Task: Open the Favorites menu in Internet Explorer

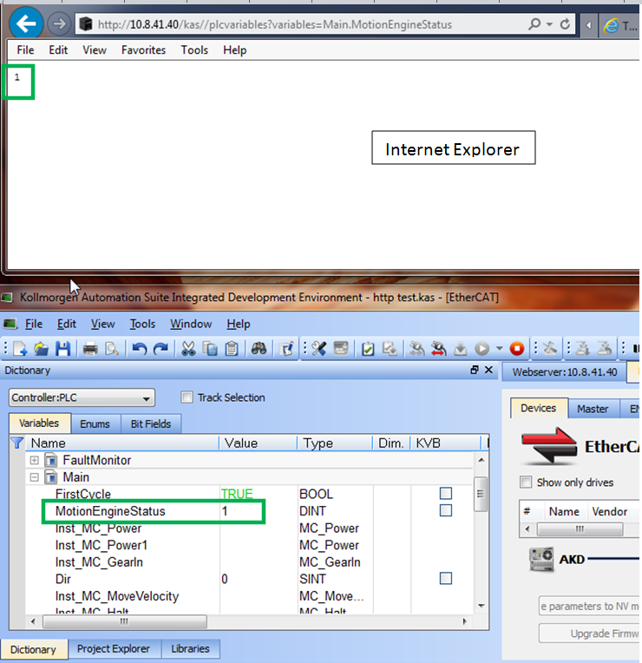Action: tap(143, 49)
